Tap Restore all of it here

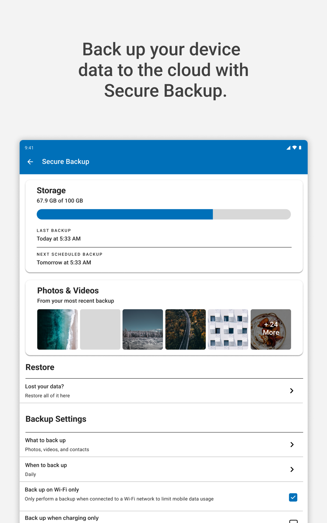[47, 396]
